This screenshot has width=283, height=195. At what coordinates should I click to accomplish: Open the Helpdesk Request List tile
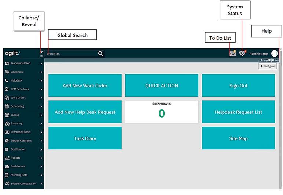[x=238, y=112]
